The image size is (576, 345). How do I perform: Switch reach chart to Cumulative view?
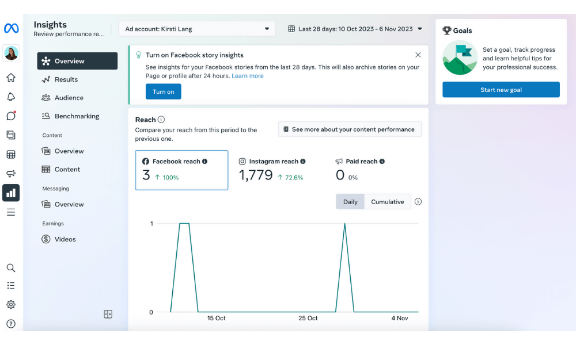(x=387, y=201)
